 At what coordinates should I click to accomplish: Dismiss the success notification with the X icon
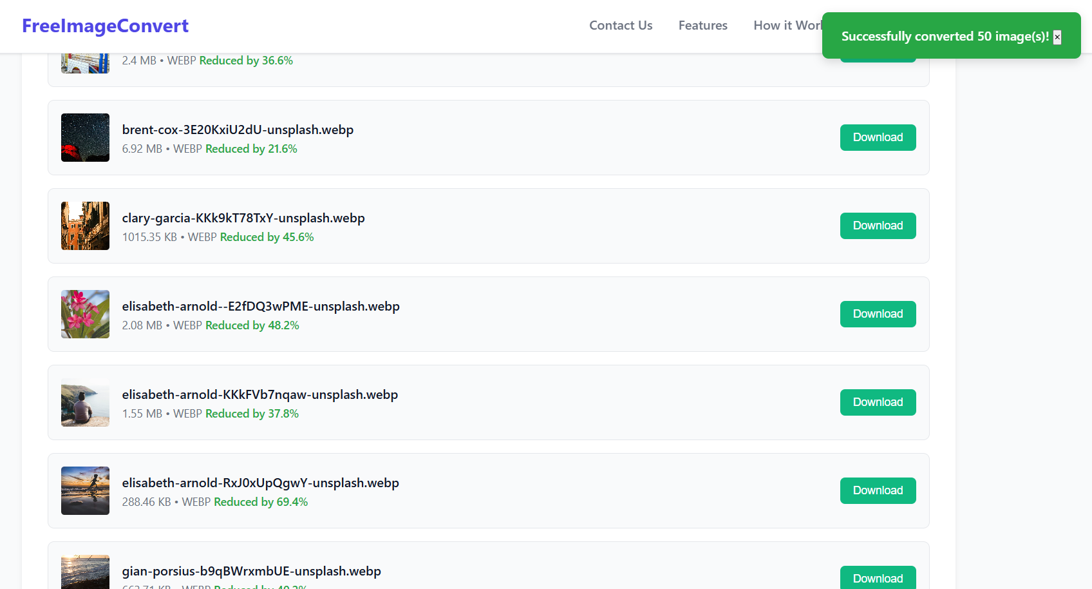coord(1057,37)
